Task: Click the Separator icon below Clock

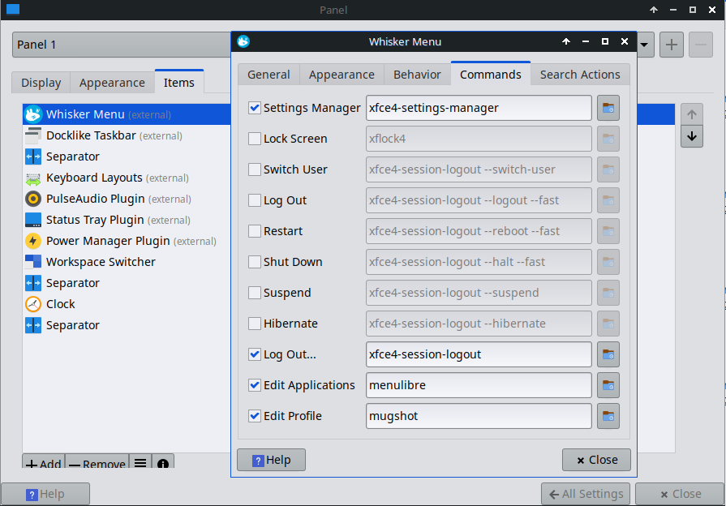Action: [33, 325]
